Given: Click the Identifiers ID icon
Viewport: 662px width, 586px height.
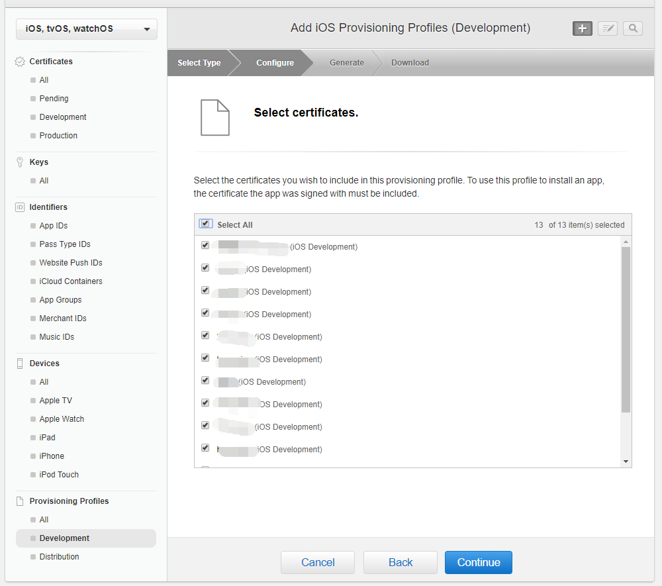Looking at the screenshot, I should 20,207.
